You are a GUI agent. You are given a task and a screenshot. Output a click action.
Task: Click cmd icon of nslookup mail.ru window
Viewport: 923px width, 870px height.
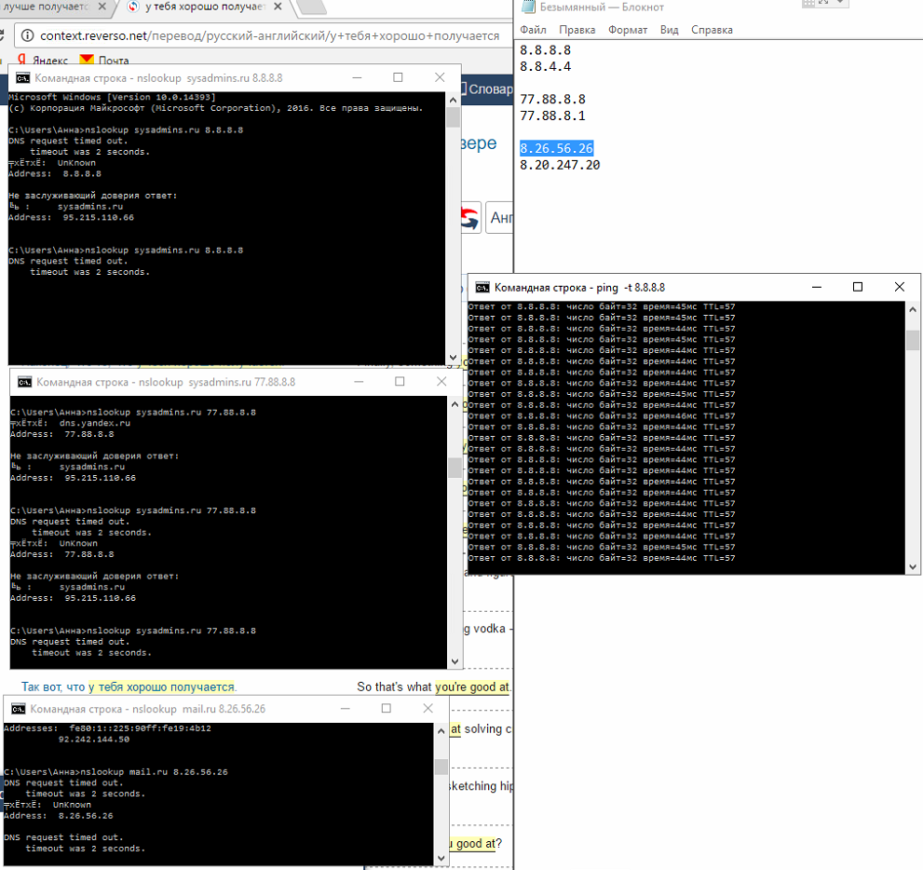pyautogui.click(x=19, y=709)
